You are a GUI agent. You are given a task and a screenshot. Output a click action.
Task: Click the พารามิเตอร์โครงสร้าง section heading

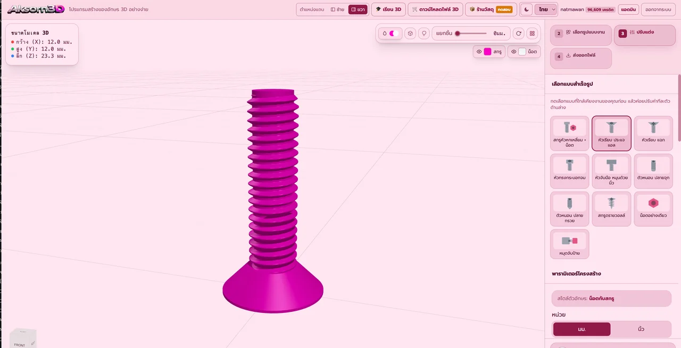coord(577,274)
